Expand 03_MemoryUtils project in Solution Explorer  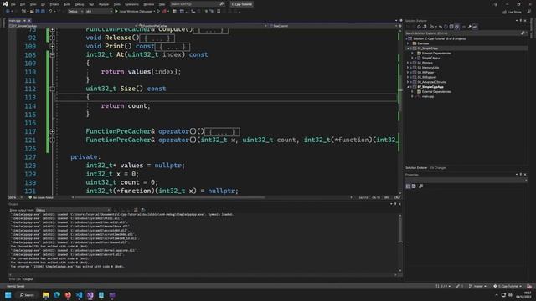[x=408, y=68]
